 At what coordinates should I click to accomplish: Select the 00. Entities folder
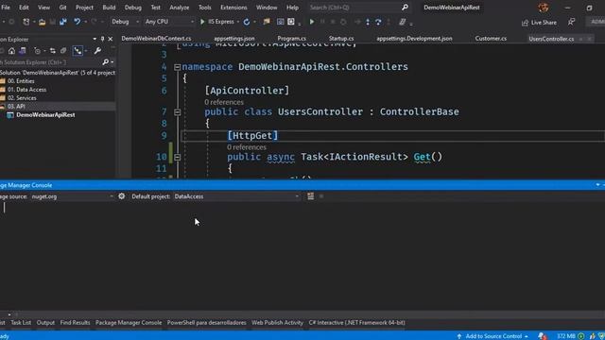tap(21, 81)
